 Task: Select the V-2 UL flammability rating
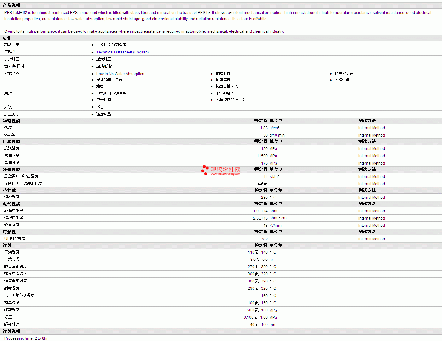click(x=265, y=239)
